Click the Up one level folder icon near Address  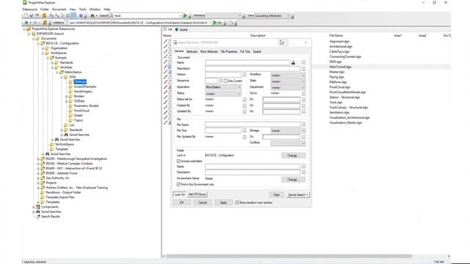tap(45, 23)
